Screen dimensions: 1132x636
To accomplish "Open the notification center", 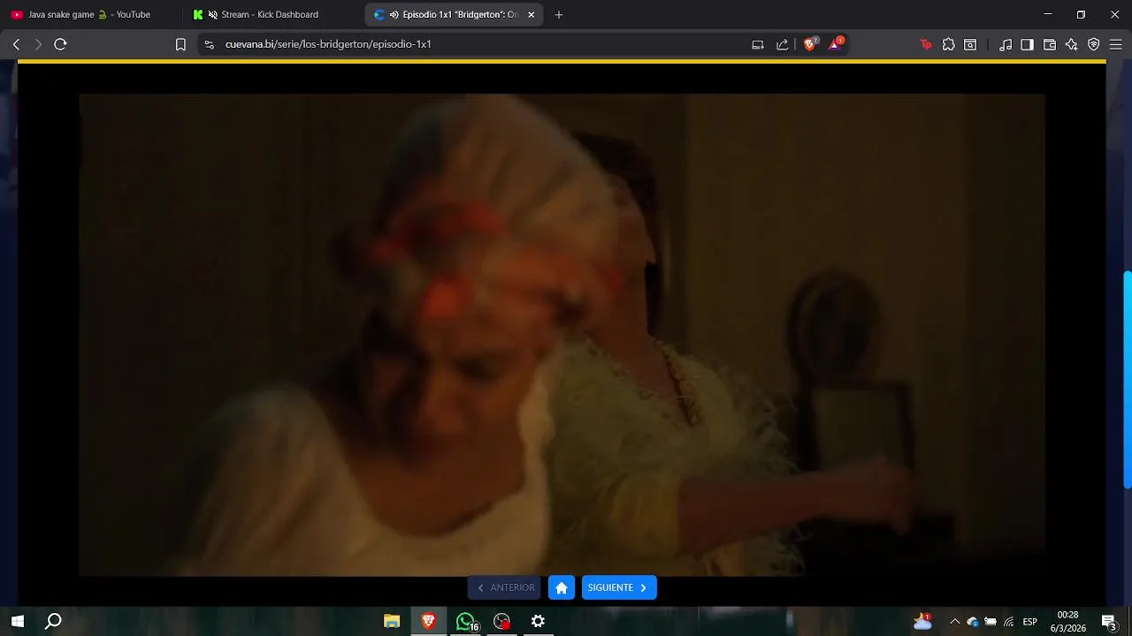I will click(1109, 621).
